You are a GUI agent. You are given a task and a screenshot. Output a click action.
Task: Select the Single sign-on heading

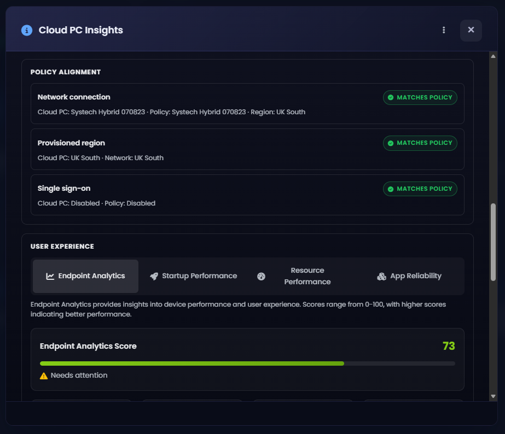point(64,189)
